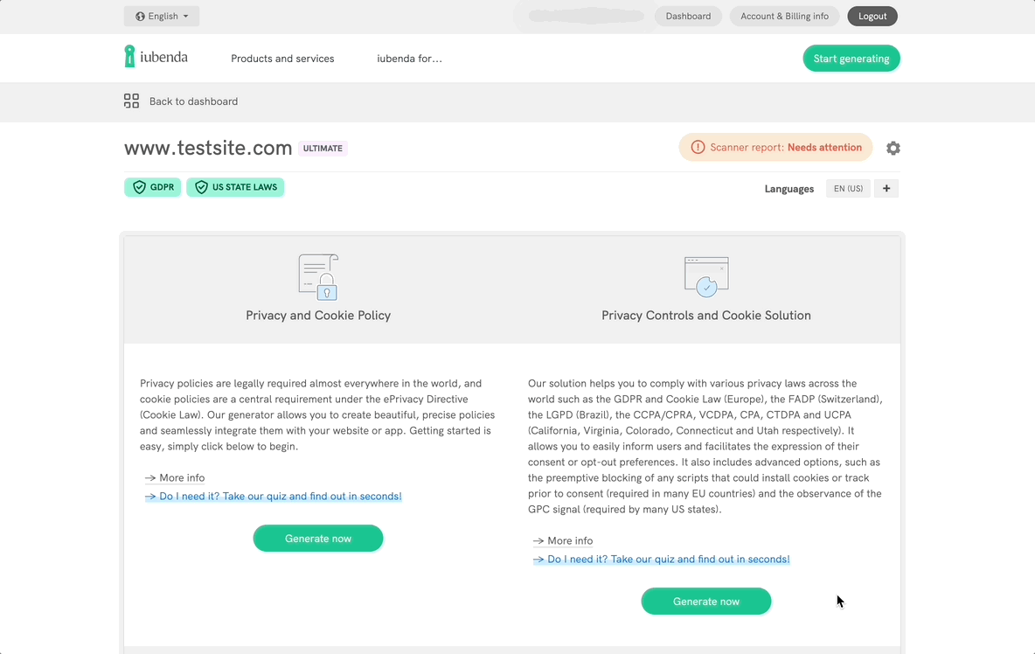Click the Logout button
Image resolution: width=1035 pixels, height=654 pixels.
pos(872,16)
